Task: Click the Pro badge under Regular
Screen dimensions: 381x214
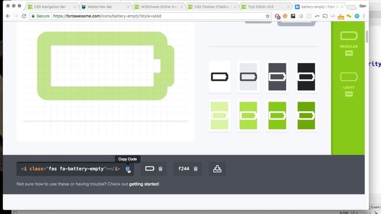Action: tap(349, 53)
